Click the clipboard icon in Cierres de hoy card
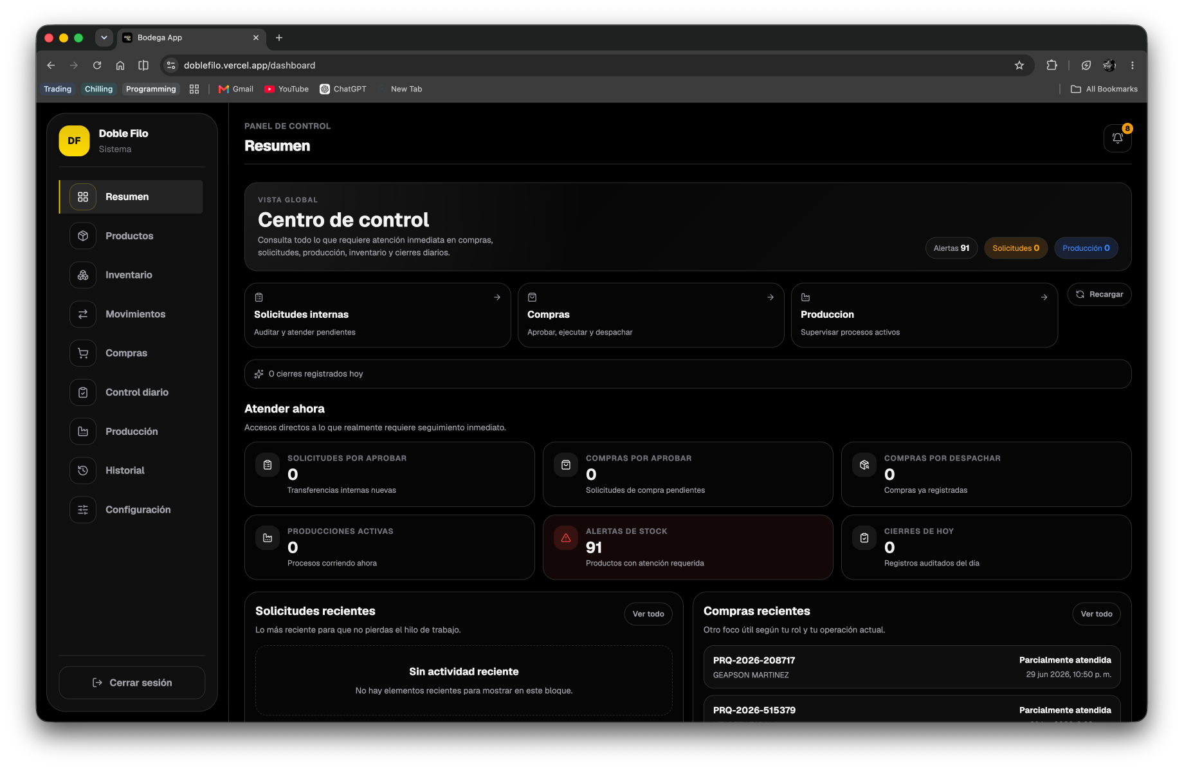The image size is (1184, 770). tap(864, 538)
